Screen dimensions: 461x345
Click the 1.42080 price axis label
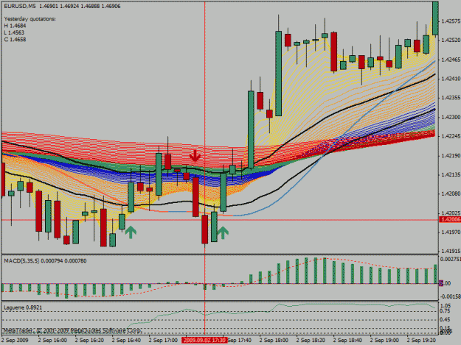click(x=451, y=193)
